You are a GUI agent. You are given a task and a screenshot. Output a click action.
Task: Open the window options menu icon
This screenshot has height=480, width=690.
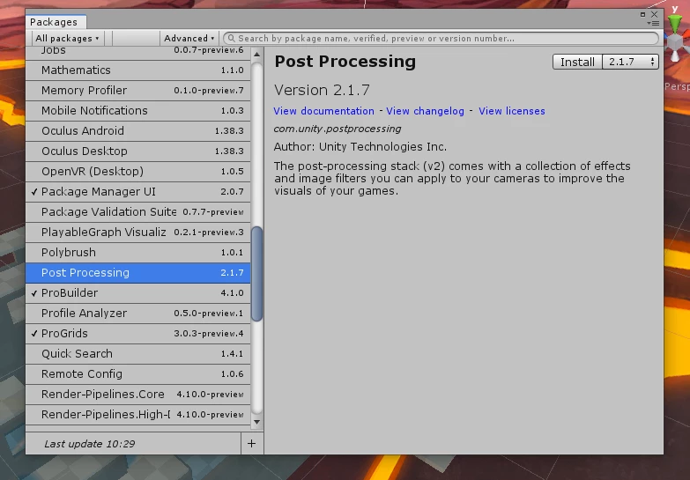click(655, 23)
